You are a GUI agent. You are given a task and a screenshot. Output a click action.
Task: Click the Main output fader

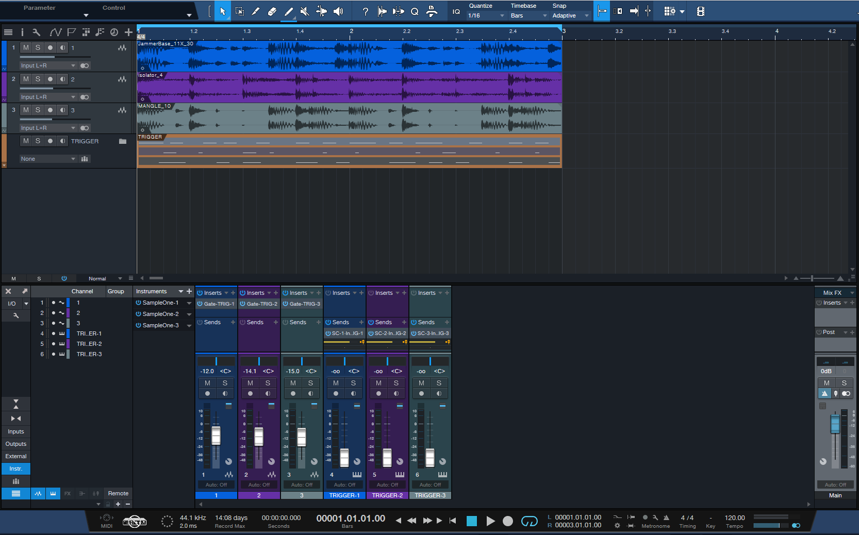(x=835, y=424)
